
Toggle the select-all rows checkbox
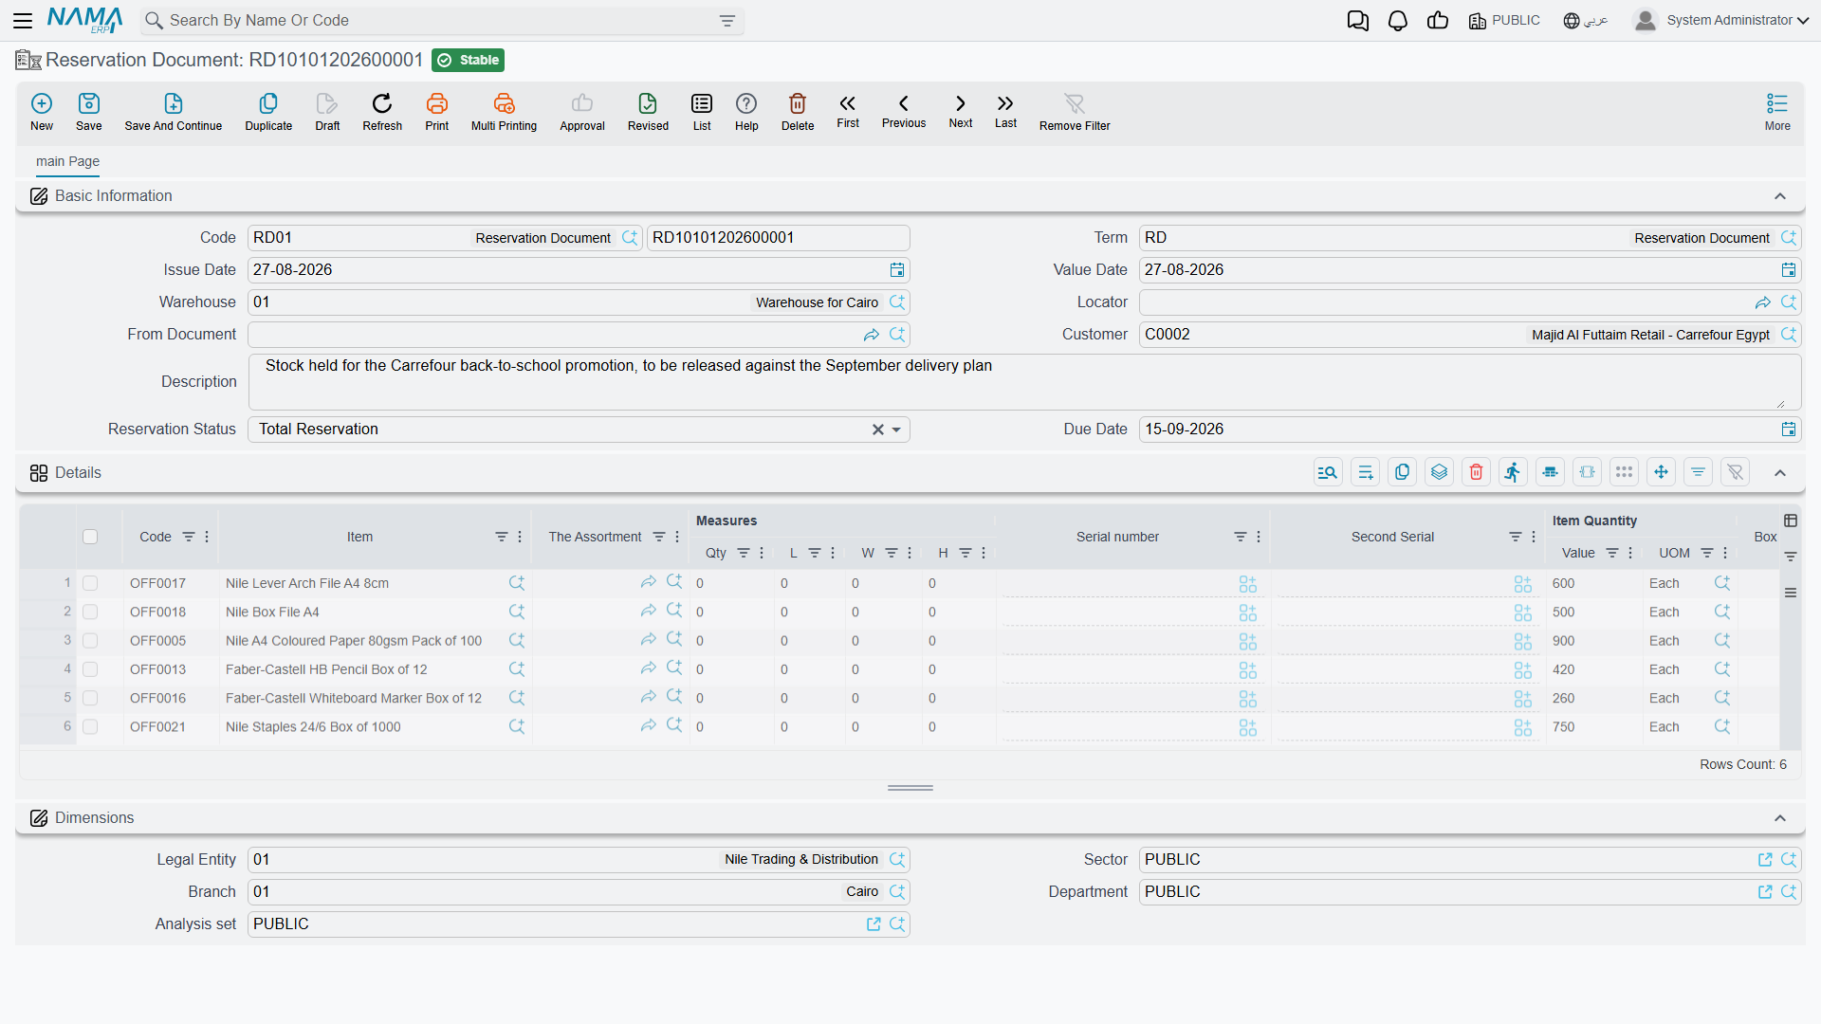[x=90, y=537]
